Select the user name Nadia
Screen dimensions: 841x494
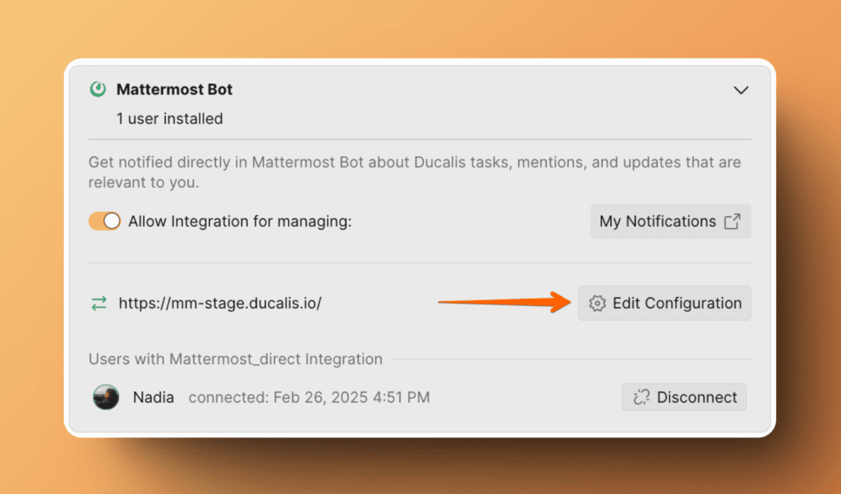coord(154,398)
